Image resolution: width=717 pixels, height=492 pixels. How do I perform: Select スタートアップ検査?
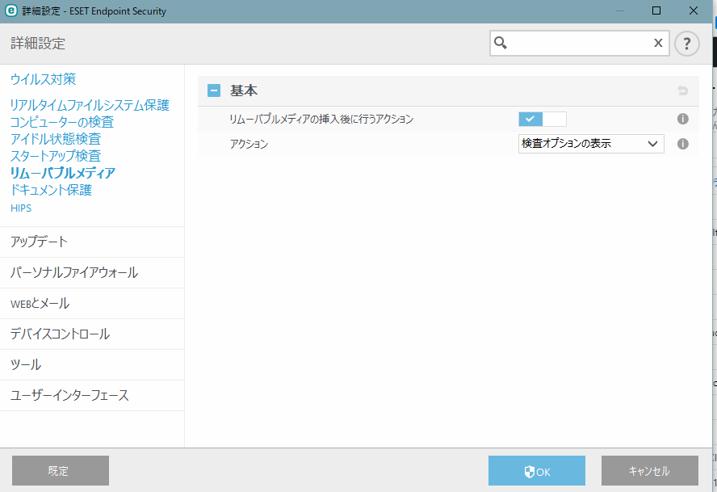(56, 156)
